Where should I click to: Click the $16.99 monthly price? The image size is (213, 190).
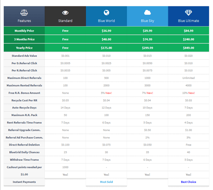106,31
